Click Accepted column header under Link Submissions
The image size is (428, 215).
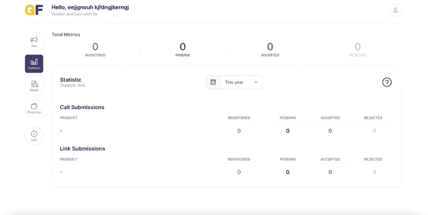pyautogui.click(x=330, y=159)
